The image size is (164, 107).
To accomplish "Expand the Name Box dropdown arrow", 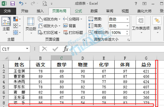I will [27, 49].
